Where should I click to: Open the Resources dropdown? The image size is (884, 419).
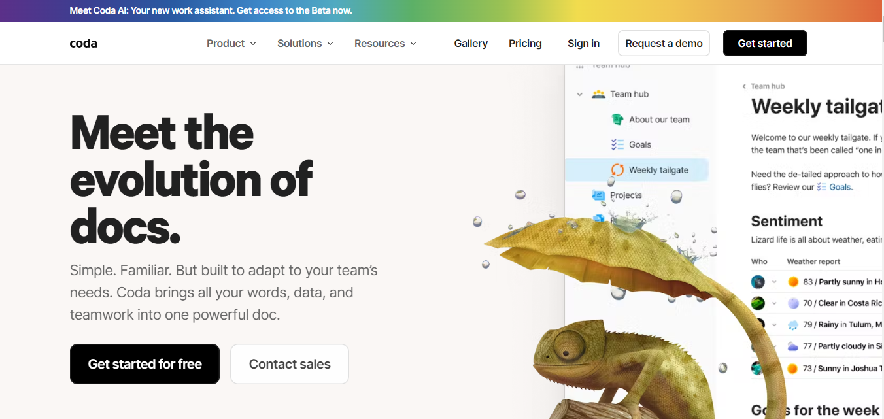coord(385,43)
